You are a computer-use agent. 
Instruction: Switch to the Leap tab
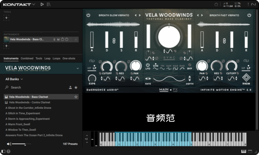coord(47,59)
